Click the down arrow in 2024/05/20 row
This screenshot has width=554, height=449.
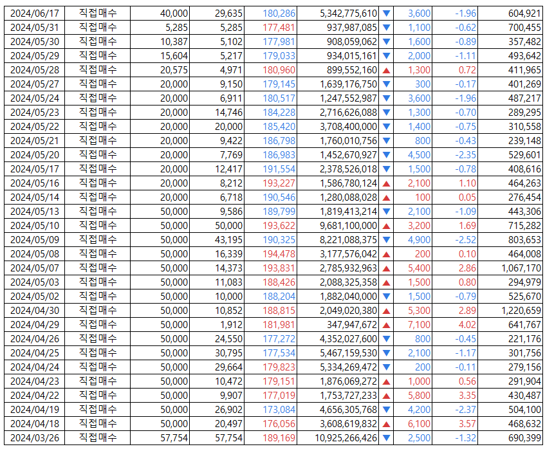coord(386,155)
